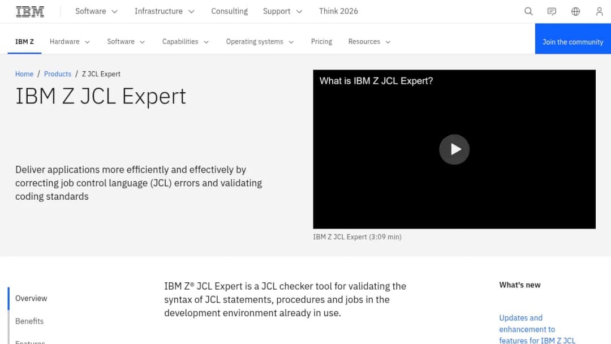The height and width of the screenshot is (344, 611).
Task: Open the chat icon in header
Action: click(552, 11)
